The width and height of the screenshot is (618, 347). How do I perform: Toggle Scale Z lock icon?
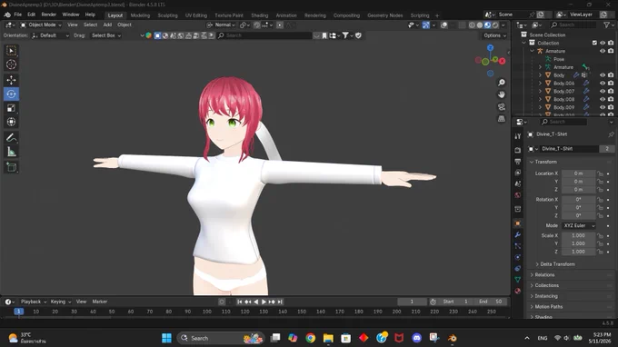(x=600, y=252)
